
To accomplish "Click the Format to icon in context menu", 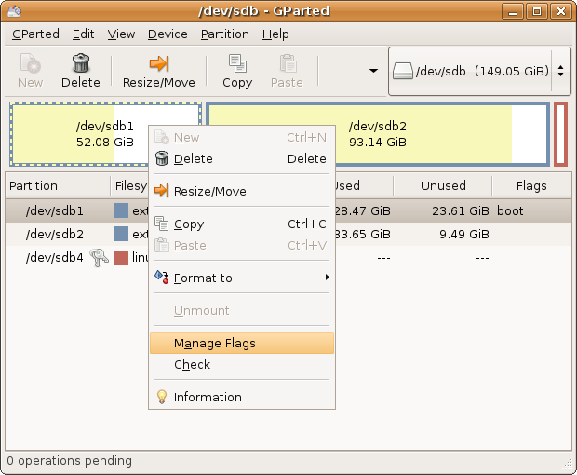I will (162, 278).
